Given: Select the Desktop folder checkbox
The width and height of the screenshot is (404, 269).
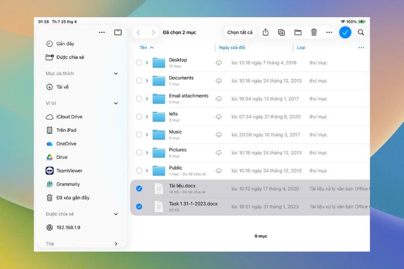Looking at the screenshot, I should click(x=139, y=63).
